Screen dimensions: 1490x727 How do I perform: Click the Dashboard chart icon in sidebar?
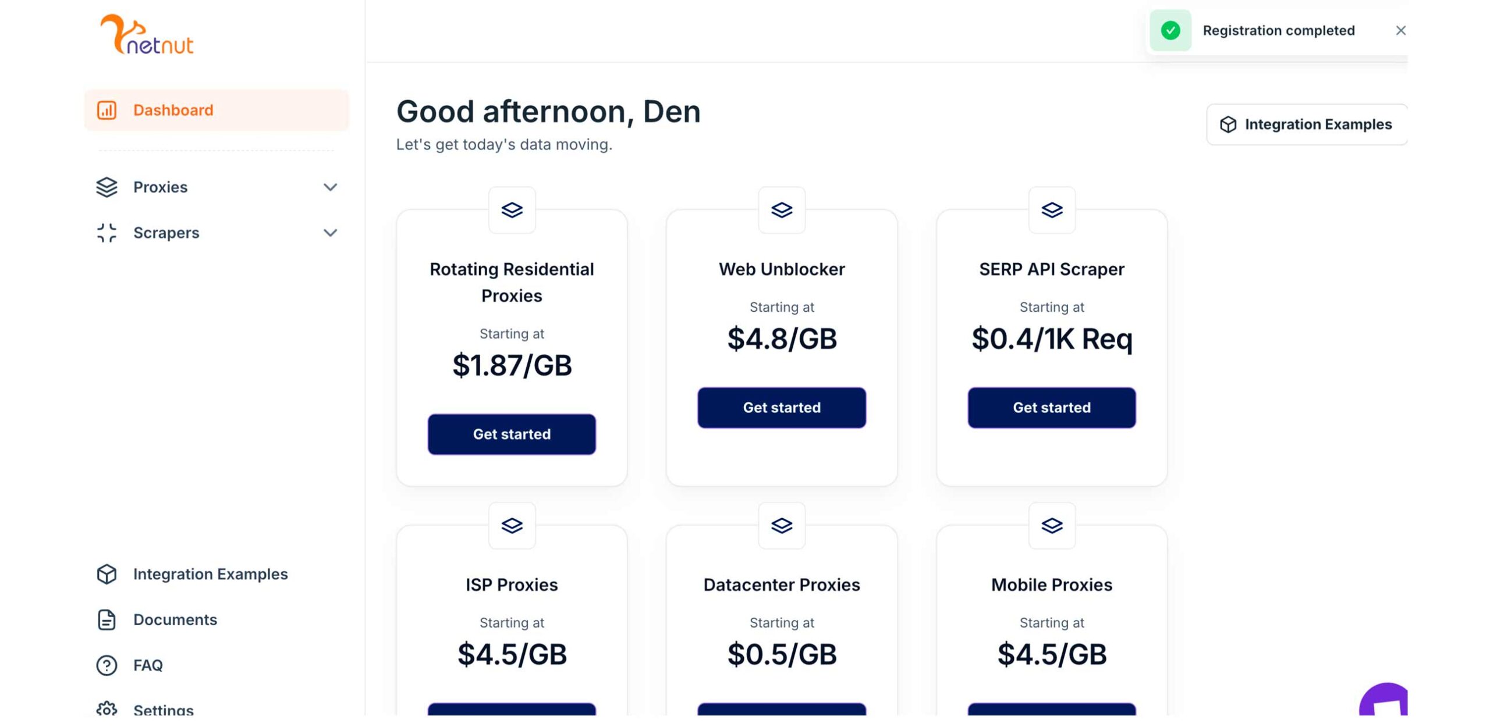coord(107,110)
